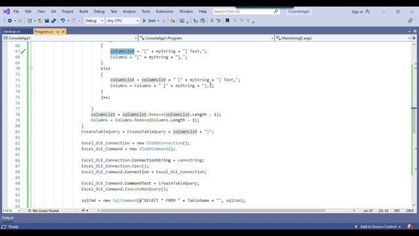This screenshot has width=419, height=236.
Task: Open the Edit menu
Action: pos(28,12)
